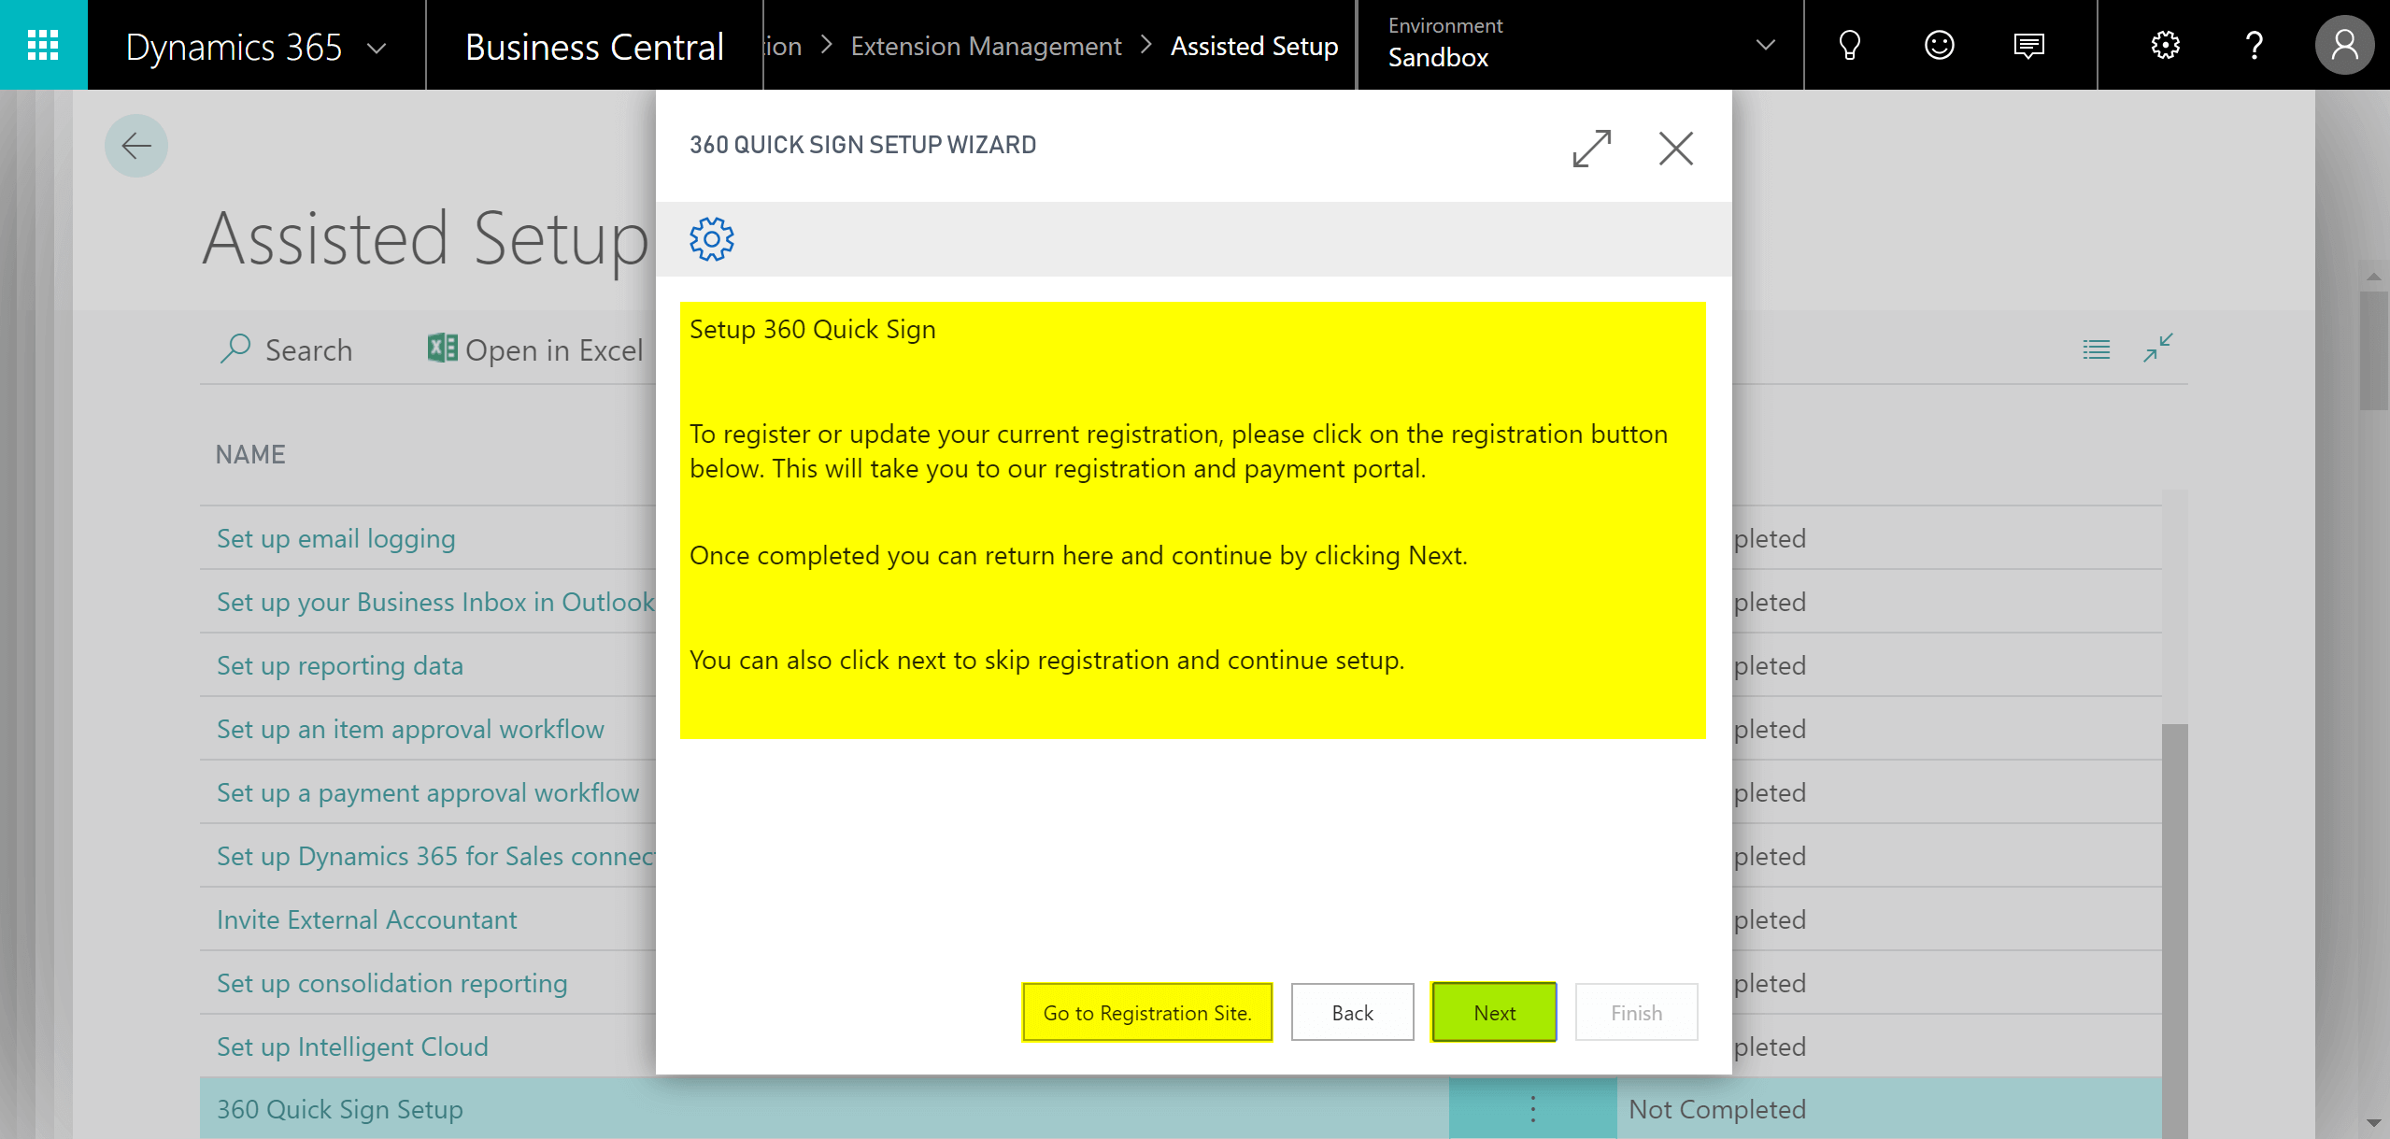
Task: Click the Go to Registration Site button
Action: click(1147, 1012)
